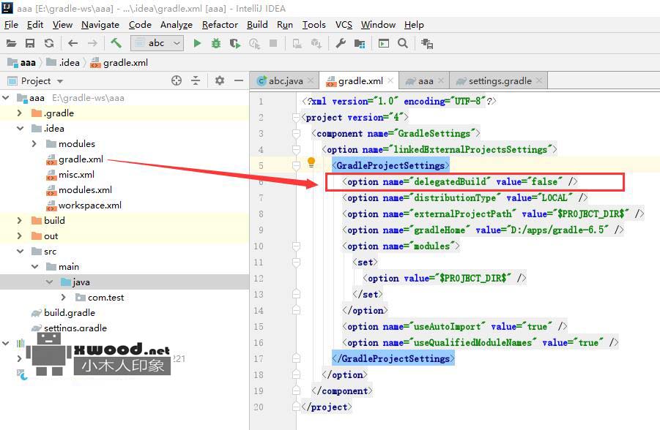The image size is (660, 430).
Task: Click the Synchronize refresh icon
Action: 49,43
